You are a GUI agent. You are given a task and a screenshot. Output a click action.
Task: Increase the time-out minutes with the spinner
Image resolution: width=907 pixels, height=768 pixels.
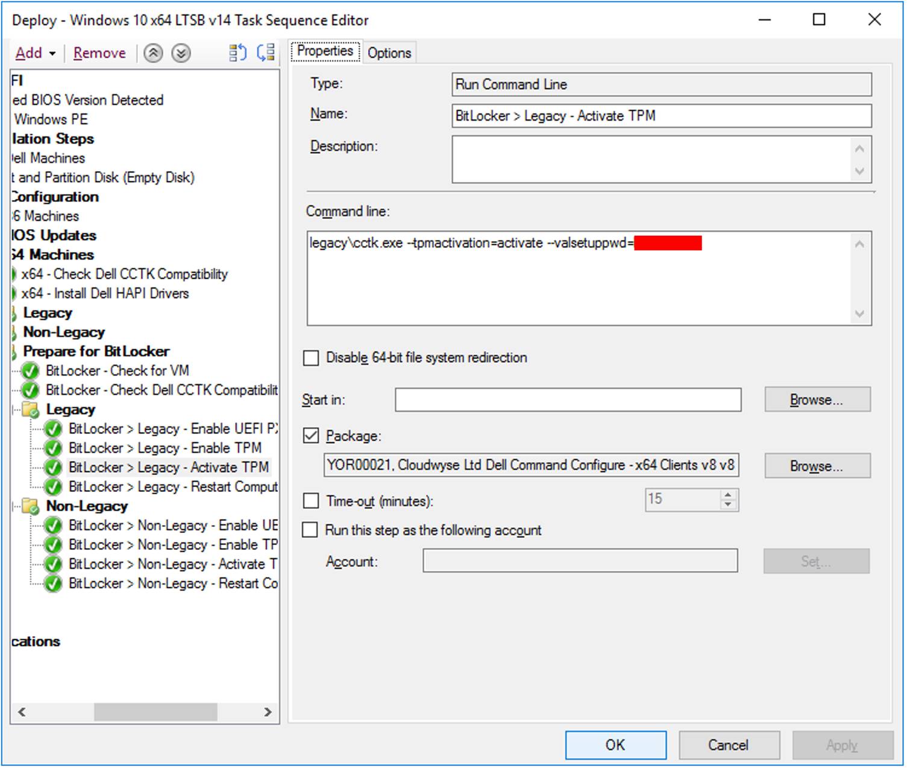(x=728, y=495)
